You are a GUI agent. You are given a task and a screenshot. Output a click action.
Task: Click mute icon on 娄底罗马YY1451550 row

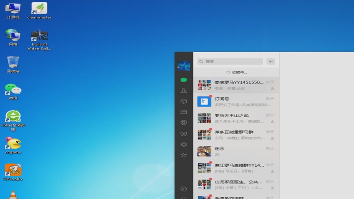273,88
